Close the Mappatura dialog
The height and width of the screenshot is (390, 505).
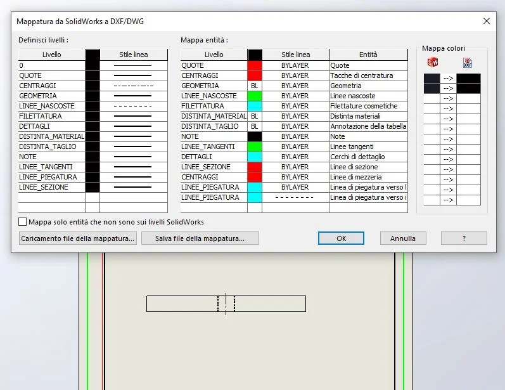[487, 22]
